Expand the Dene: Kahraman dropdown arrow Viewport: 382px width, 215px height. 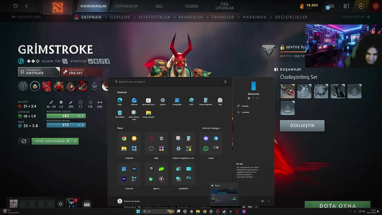coord(75,141)
